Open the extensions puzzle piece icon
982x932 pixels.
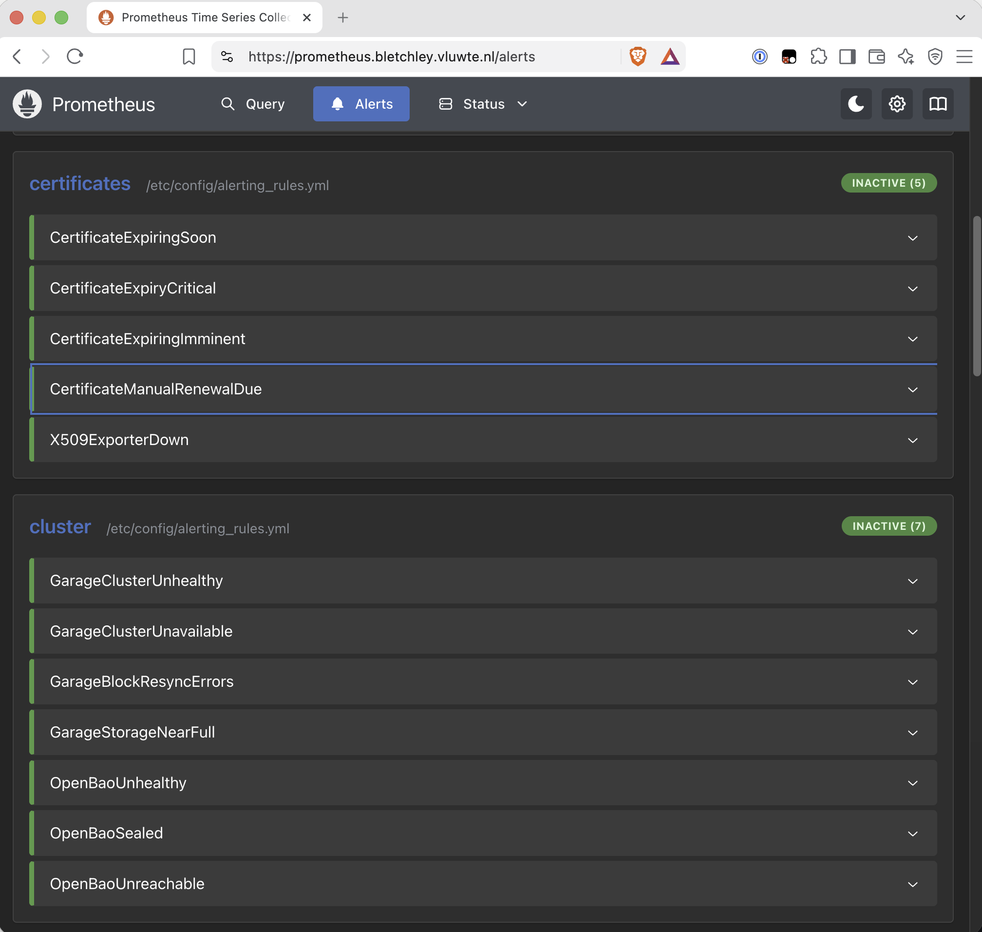pyautogui.click(x=818, y=57)
